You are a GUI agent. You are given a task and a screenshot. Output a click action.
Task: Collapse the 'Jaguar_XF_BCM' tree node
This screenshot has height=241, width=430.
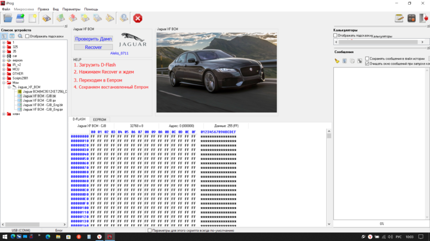click(x=9, y=87)
